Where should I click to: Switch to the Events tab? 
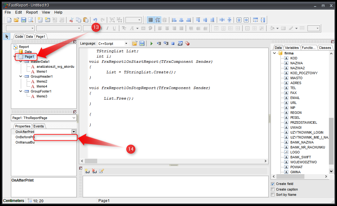point(39,126)
